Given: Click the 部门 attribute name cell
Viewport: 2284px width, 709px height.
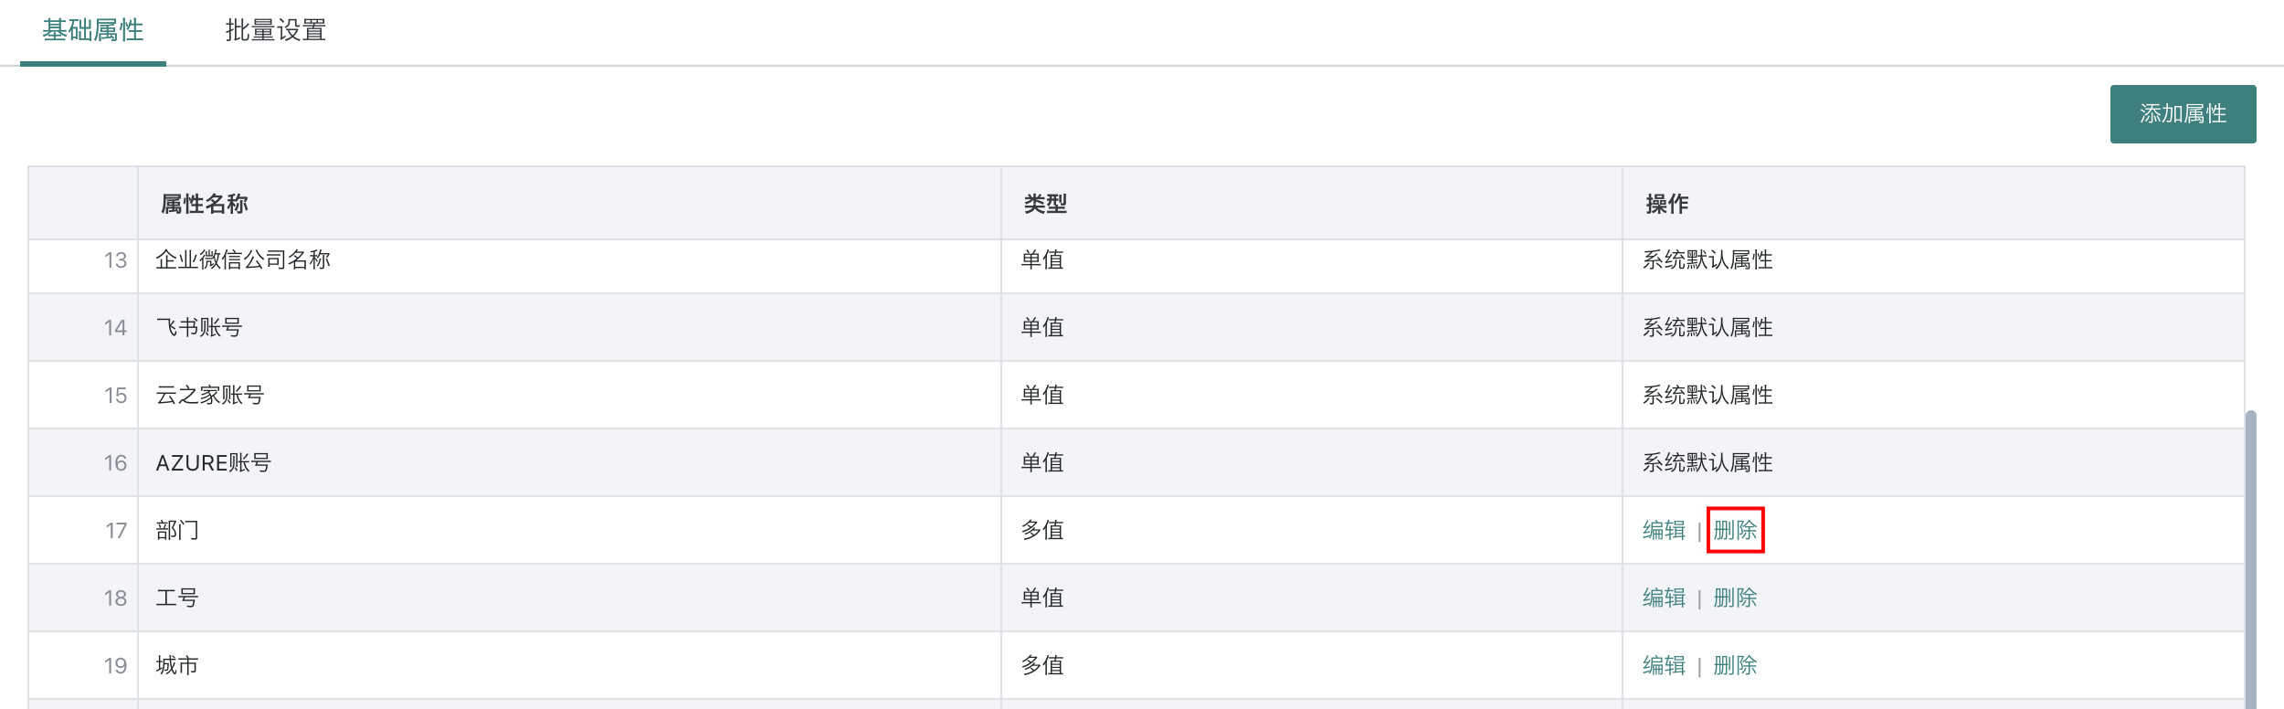Looking at the screenshot, I should click(x=177, y=531).
